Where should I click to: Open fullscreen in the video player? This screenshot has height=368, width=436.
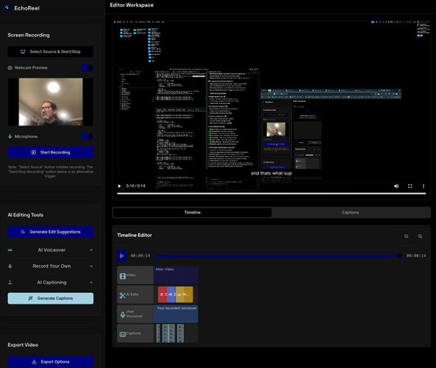tap(410, 186)
